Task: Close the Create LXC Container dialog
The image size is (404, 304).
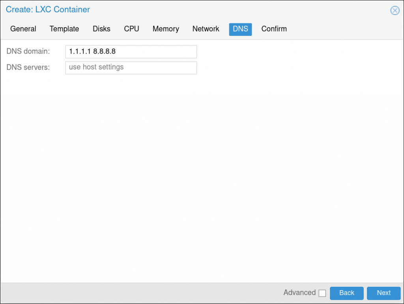Action: point(395,11)
